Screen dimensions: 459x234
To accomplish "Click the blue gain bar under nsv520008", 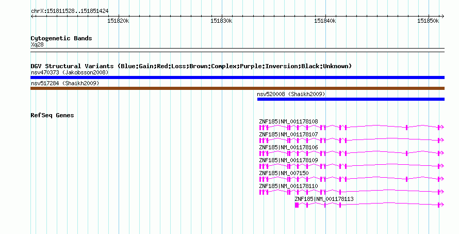I will tap(351, 99).
